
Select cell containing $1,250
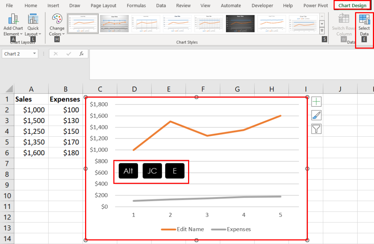tap(31, 131)
